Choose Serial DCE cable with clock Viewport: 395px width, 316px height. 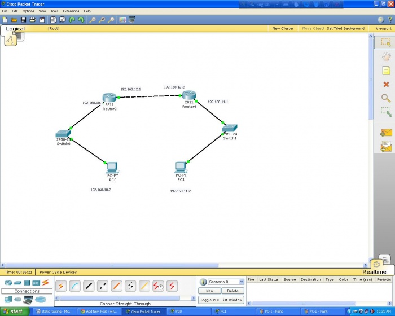pos(158,286)
